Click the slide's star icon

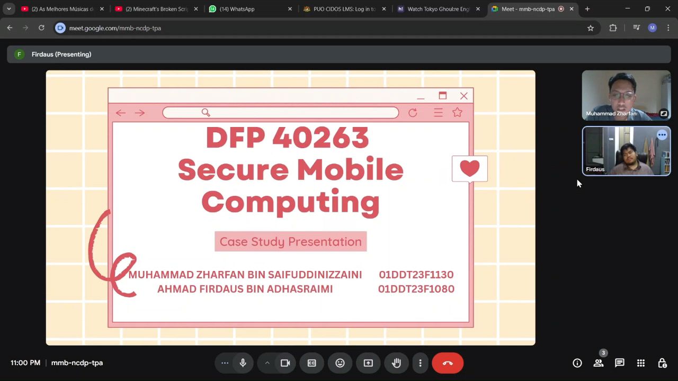pyautogui.click(x=457, y=112)
